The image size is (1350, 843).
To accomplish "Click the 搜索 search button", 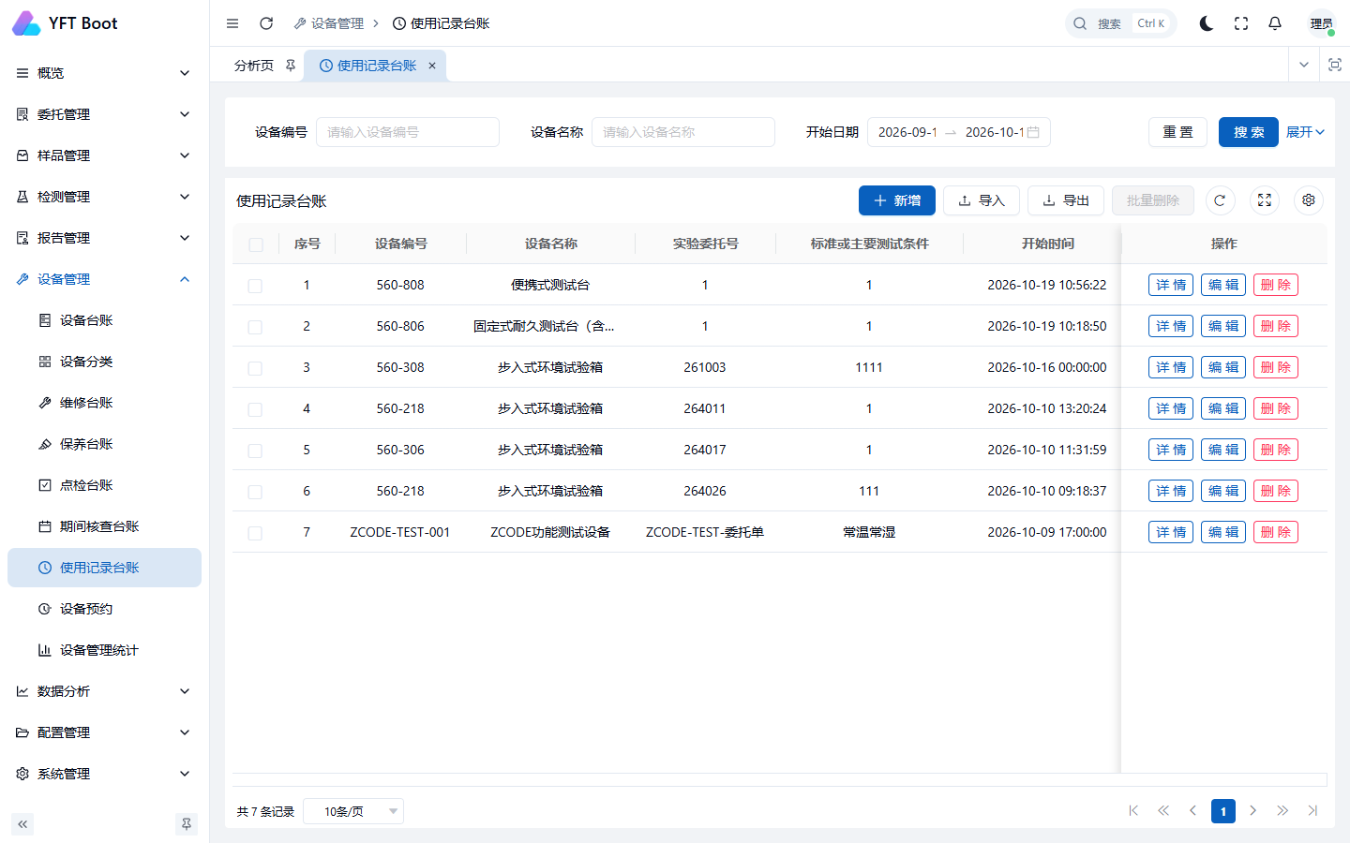I will click(x=1249, y=132).
